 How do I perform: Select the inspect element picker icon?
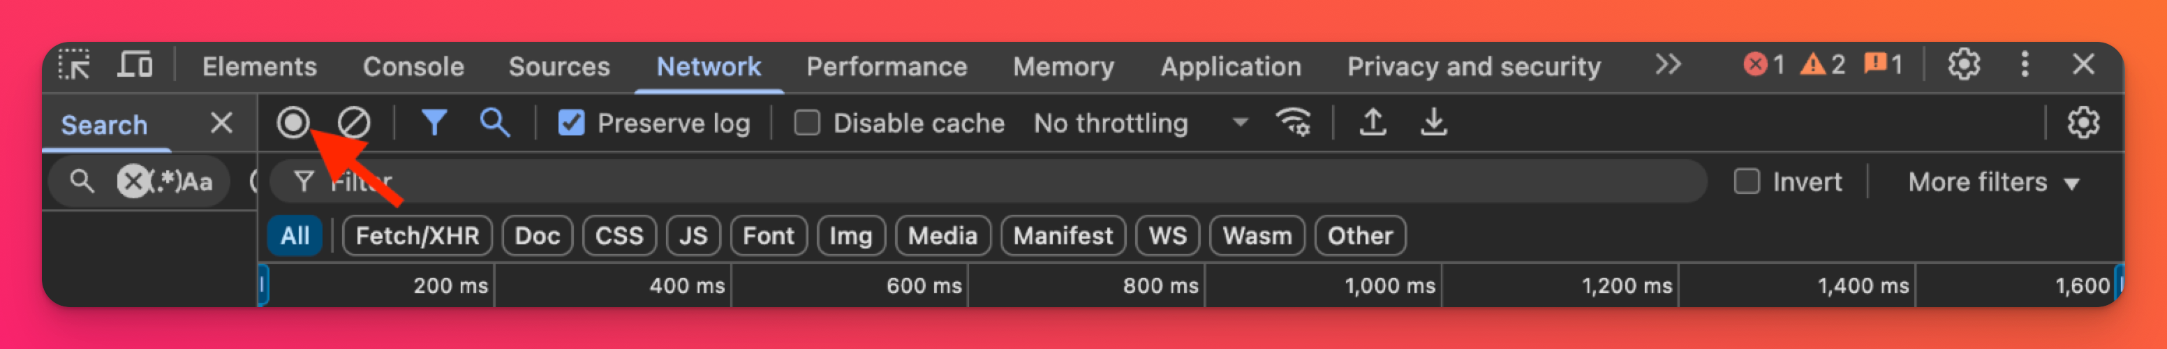click(75, 65)
